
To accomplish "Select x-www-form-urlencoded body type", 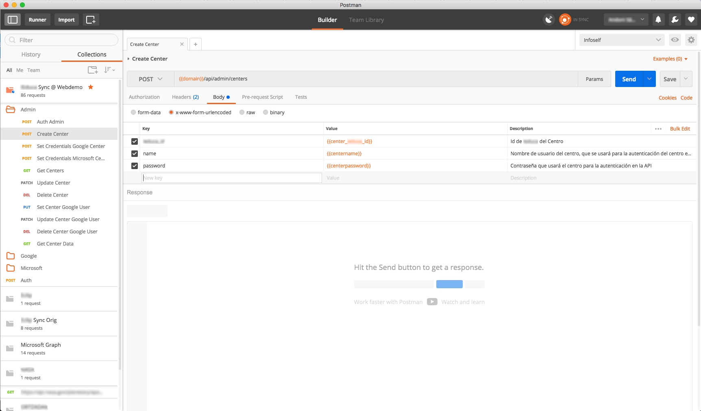I will pos(171,112).
